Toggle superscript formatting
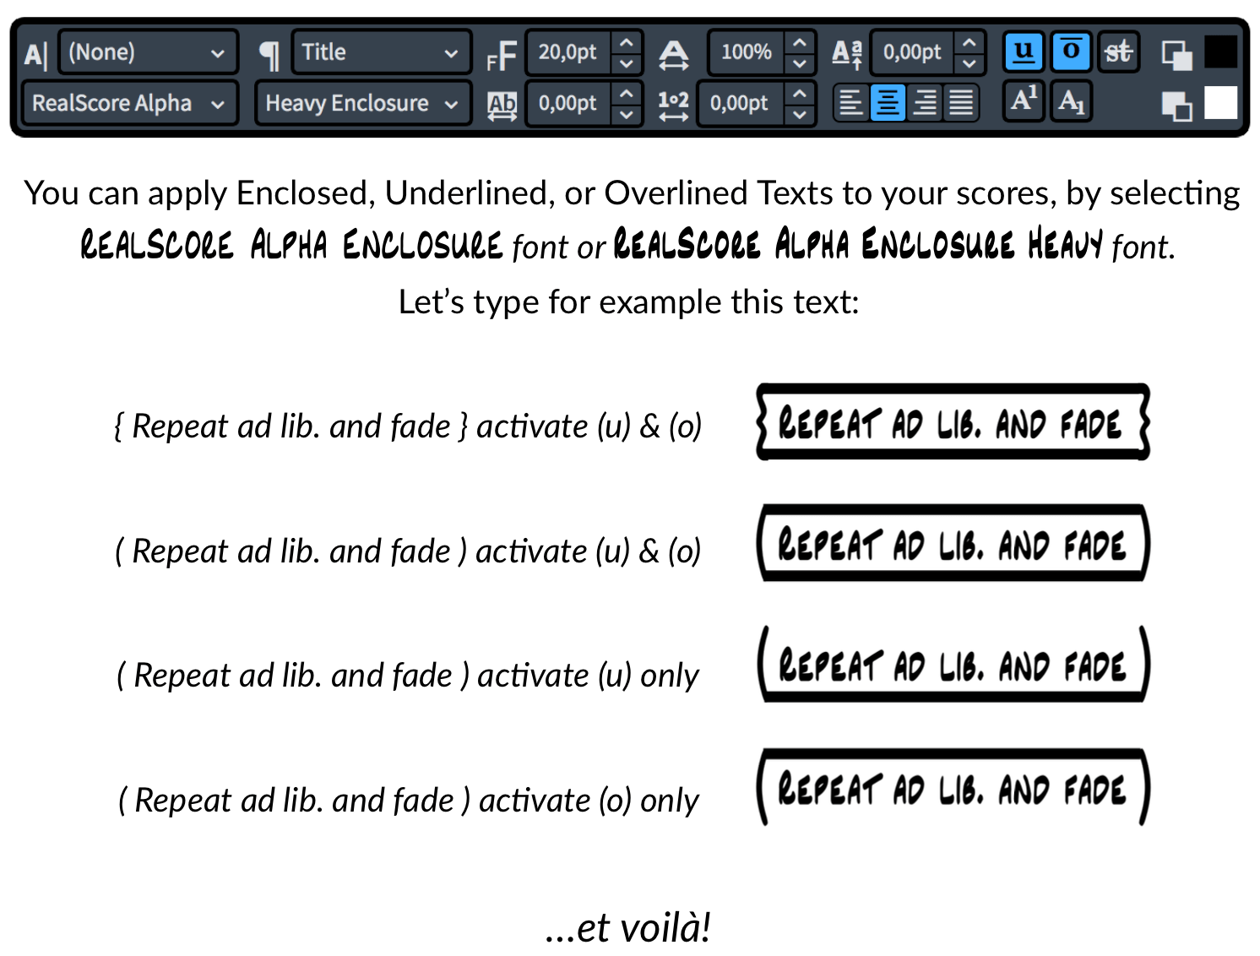Image resolution: width=1260 pixels, height=956 pixels. (1024, 101)
